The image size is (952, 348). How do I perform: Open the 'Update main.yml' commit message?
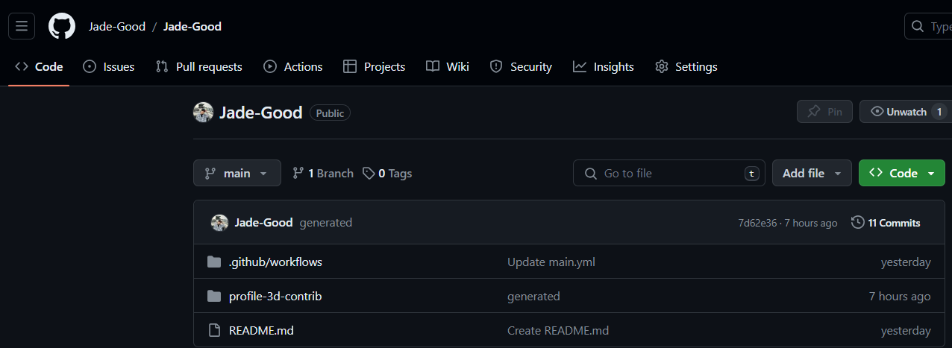(x=551, y=262)
